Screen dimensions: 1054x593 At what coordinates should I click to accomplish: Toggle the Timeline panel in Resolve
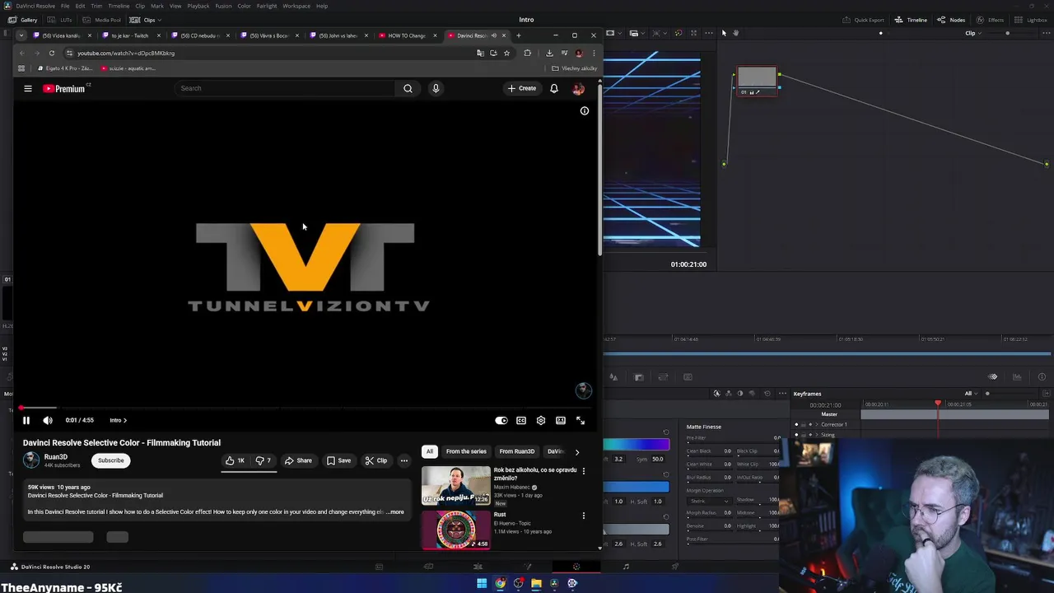(x=911, y=20)
